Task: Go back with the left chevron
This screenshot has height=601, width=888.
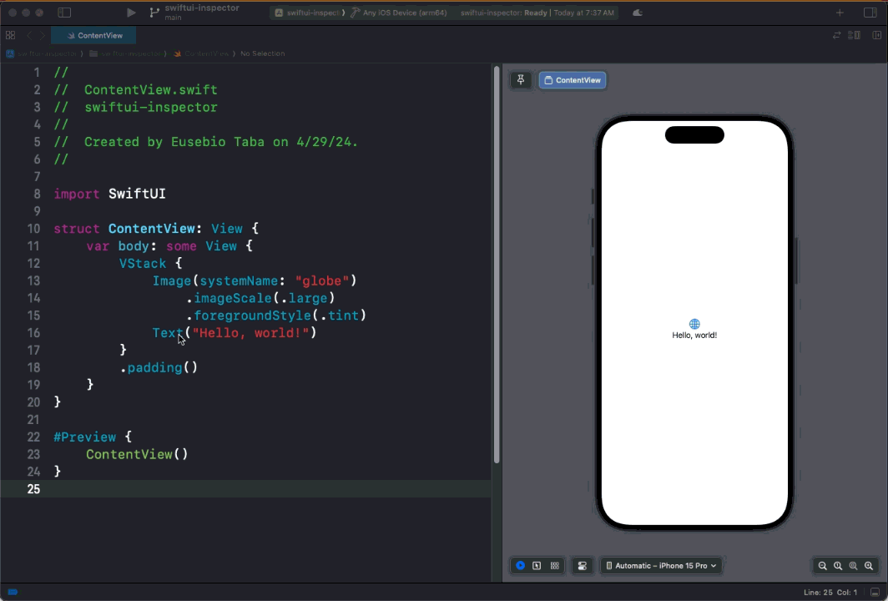Action: (x=29, y=35)
